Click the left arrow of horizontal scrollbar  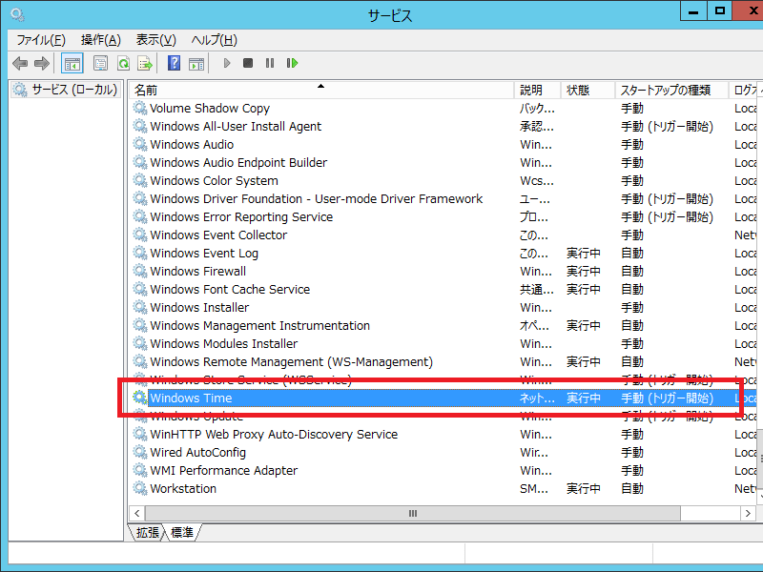(x=137, y=514)
